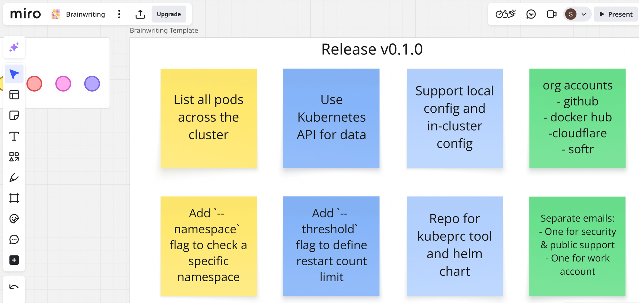Open the Shapes and lines tool
Image resolution: width=639 pixels, height=303 pixels.
click(x=14, y=157)
